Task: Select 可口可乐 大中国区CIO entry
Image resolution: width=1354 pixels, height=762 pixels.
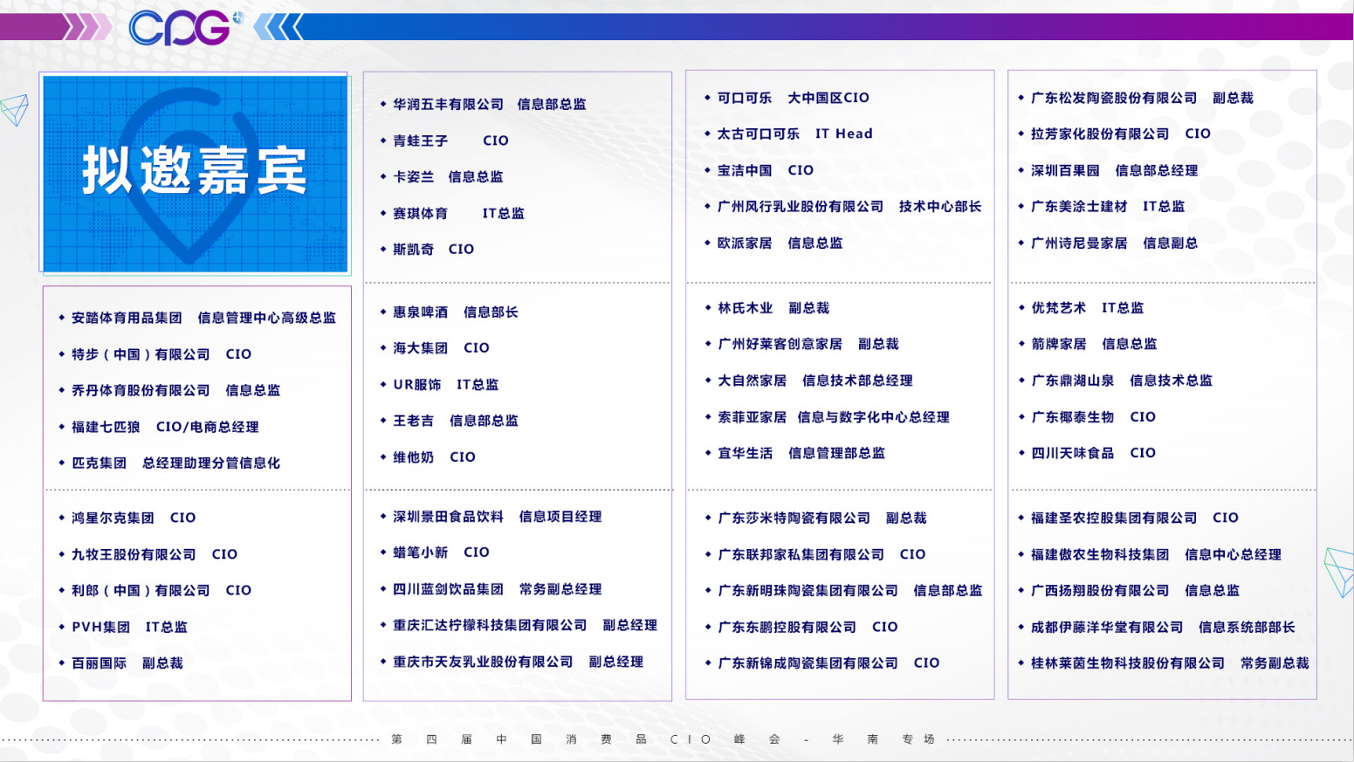Action: point(793,98)
